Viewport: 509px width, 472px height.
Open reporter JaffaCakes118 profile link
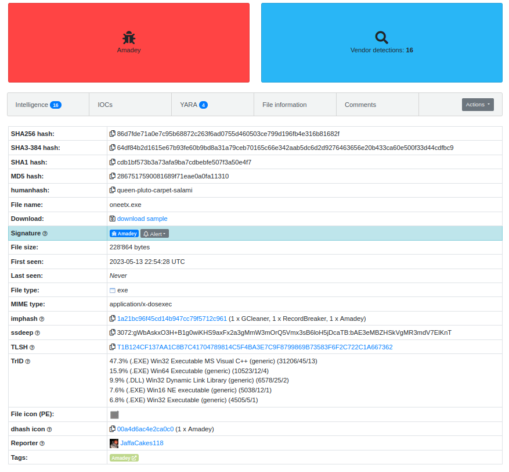pyautogui.click(x=142, y=443)
